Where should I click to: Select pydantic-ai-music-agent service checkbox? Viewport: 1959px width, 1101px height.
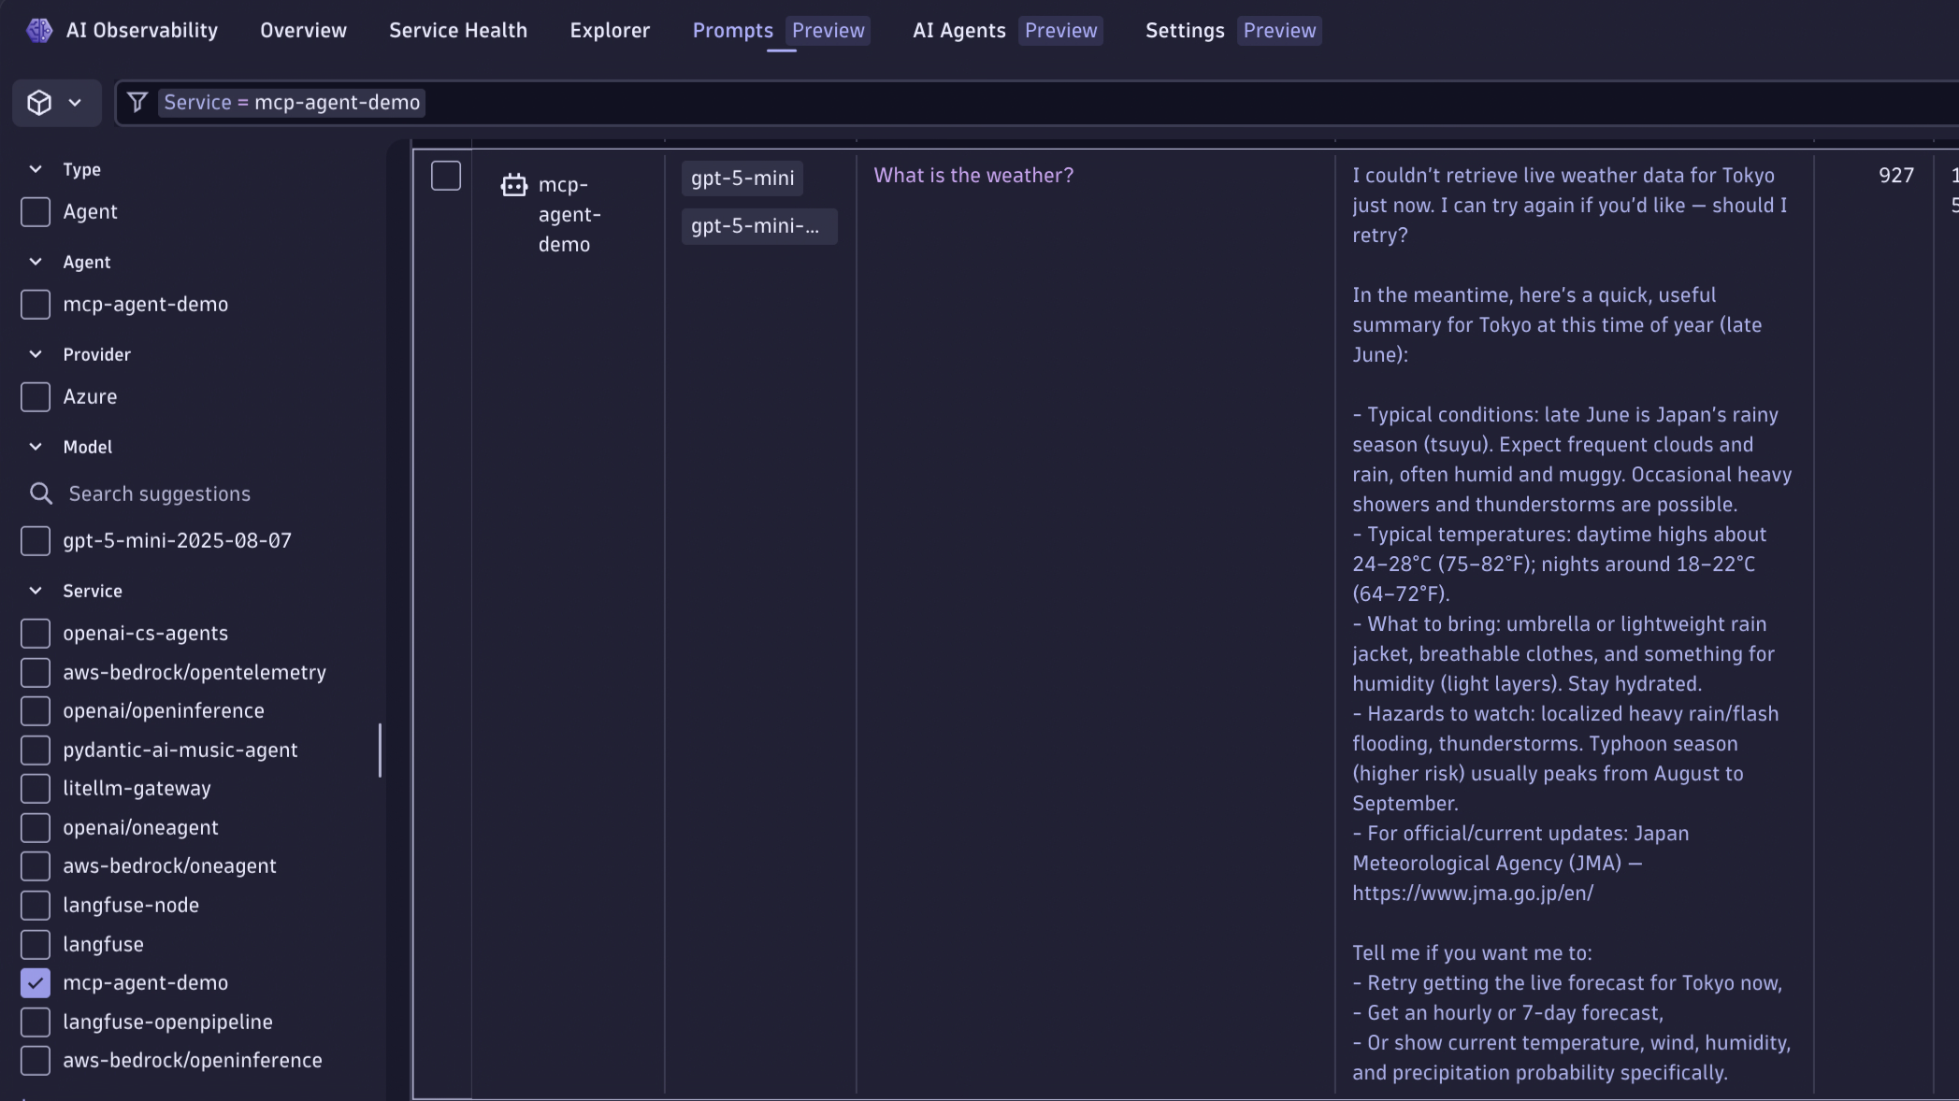point(36,751)
